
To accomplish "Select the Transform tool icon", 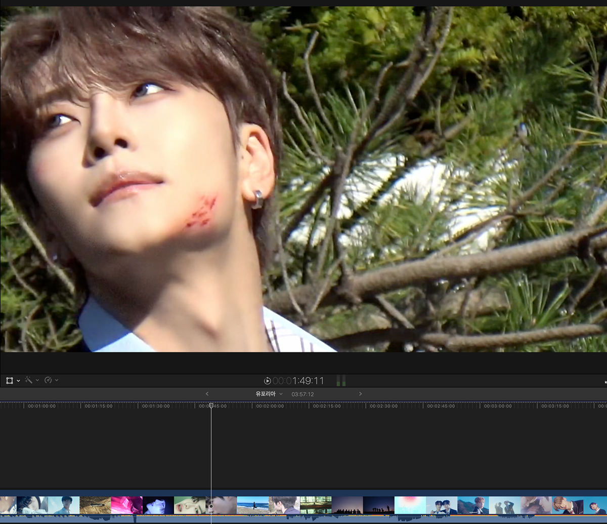I will click(x=9, y=380).
